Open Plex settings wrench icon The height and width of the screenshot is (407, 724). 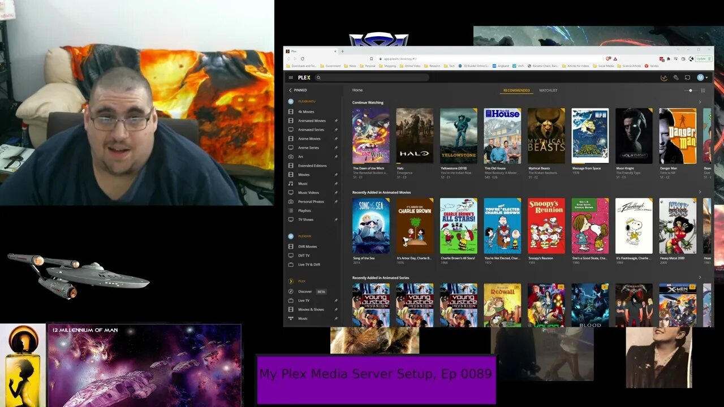point(675,77)
